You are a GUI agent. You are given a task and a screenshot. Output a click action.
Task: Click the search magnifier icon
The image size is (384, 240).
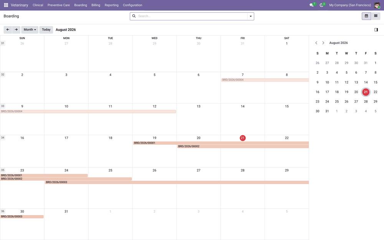click(134, 16)
